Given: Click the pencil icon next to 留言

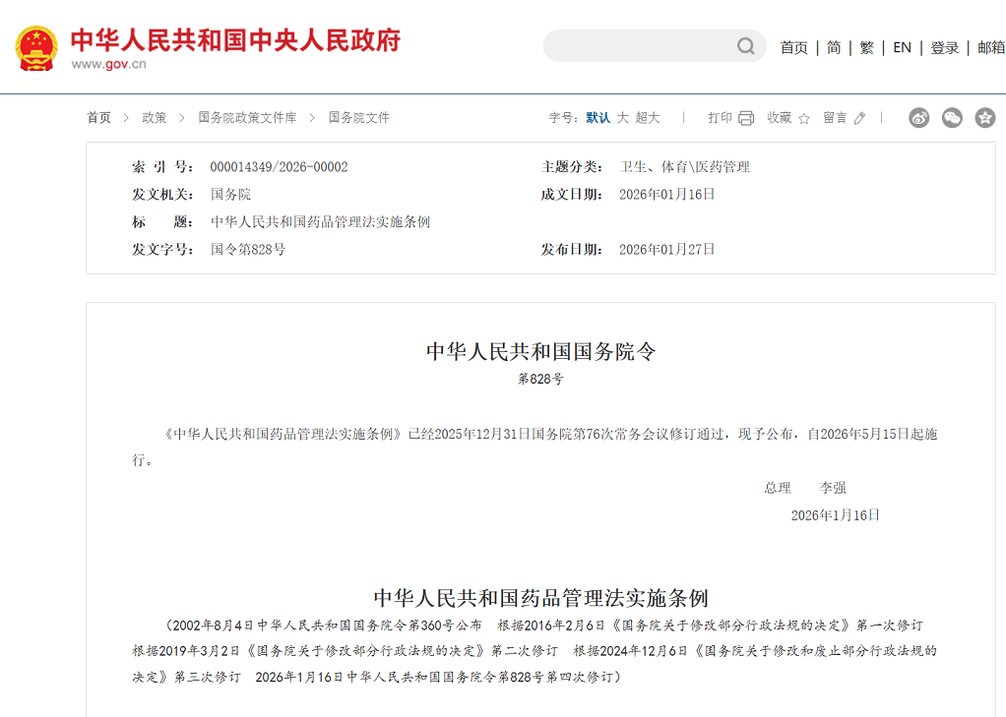Looking at the screenshot, I should coord(859,118).
